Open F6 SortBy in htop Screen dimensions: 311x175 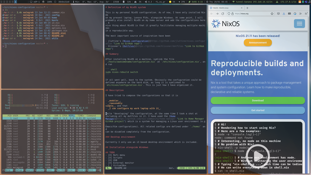59,170
